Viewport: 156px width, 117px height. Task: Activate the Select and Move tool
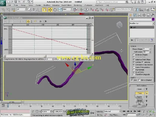50,10
